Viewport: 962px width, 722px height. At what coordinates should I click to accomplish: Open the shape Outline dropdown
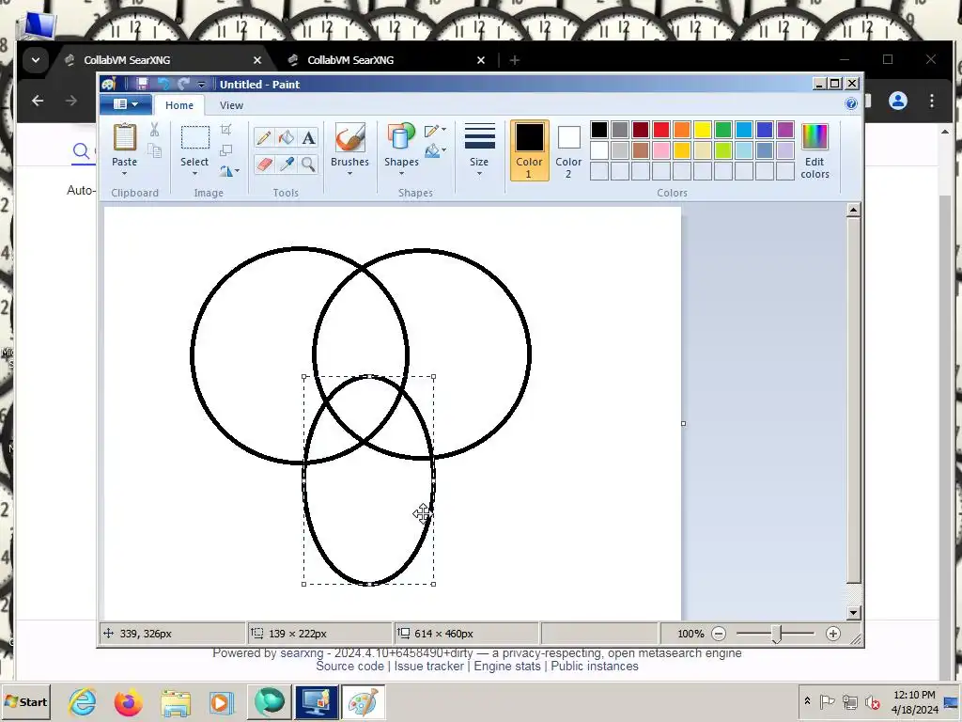435,130
